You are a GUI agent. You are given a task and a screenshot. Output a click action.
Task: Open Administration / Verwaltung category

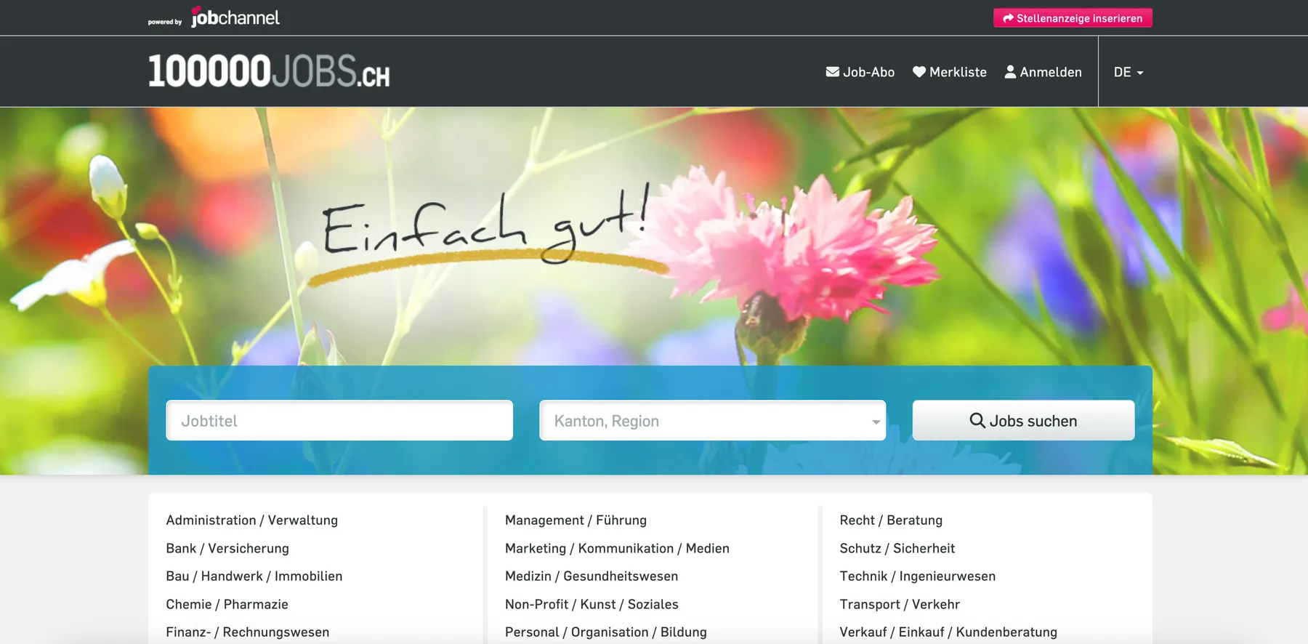251,520
